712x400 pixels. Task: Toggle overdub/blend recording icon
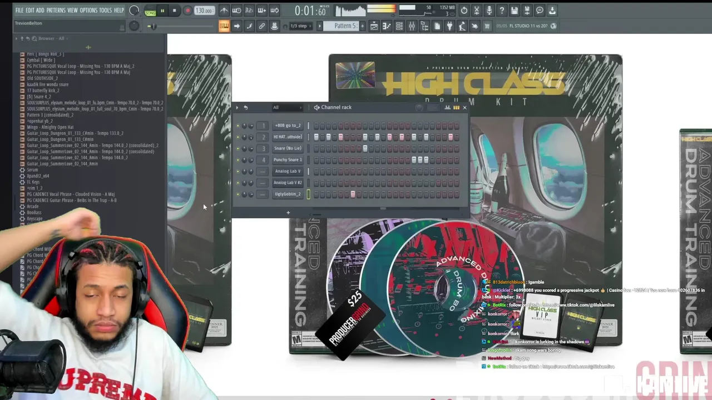(x=261, y=11)
